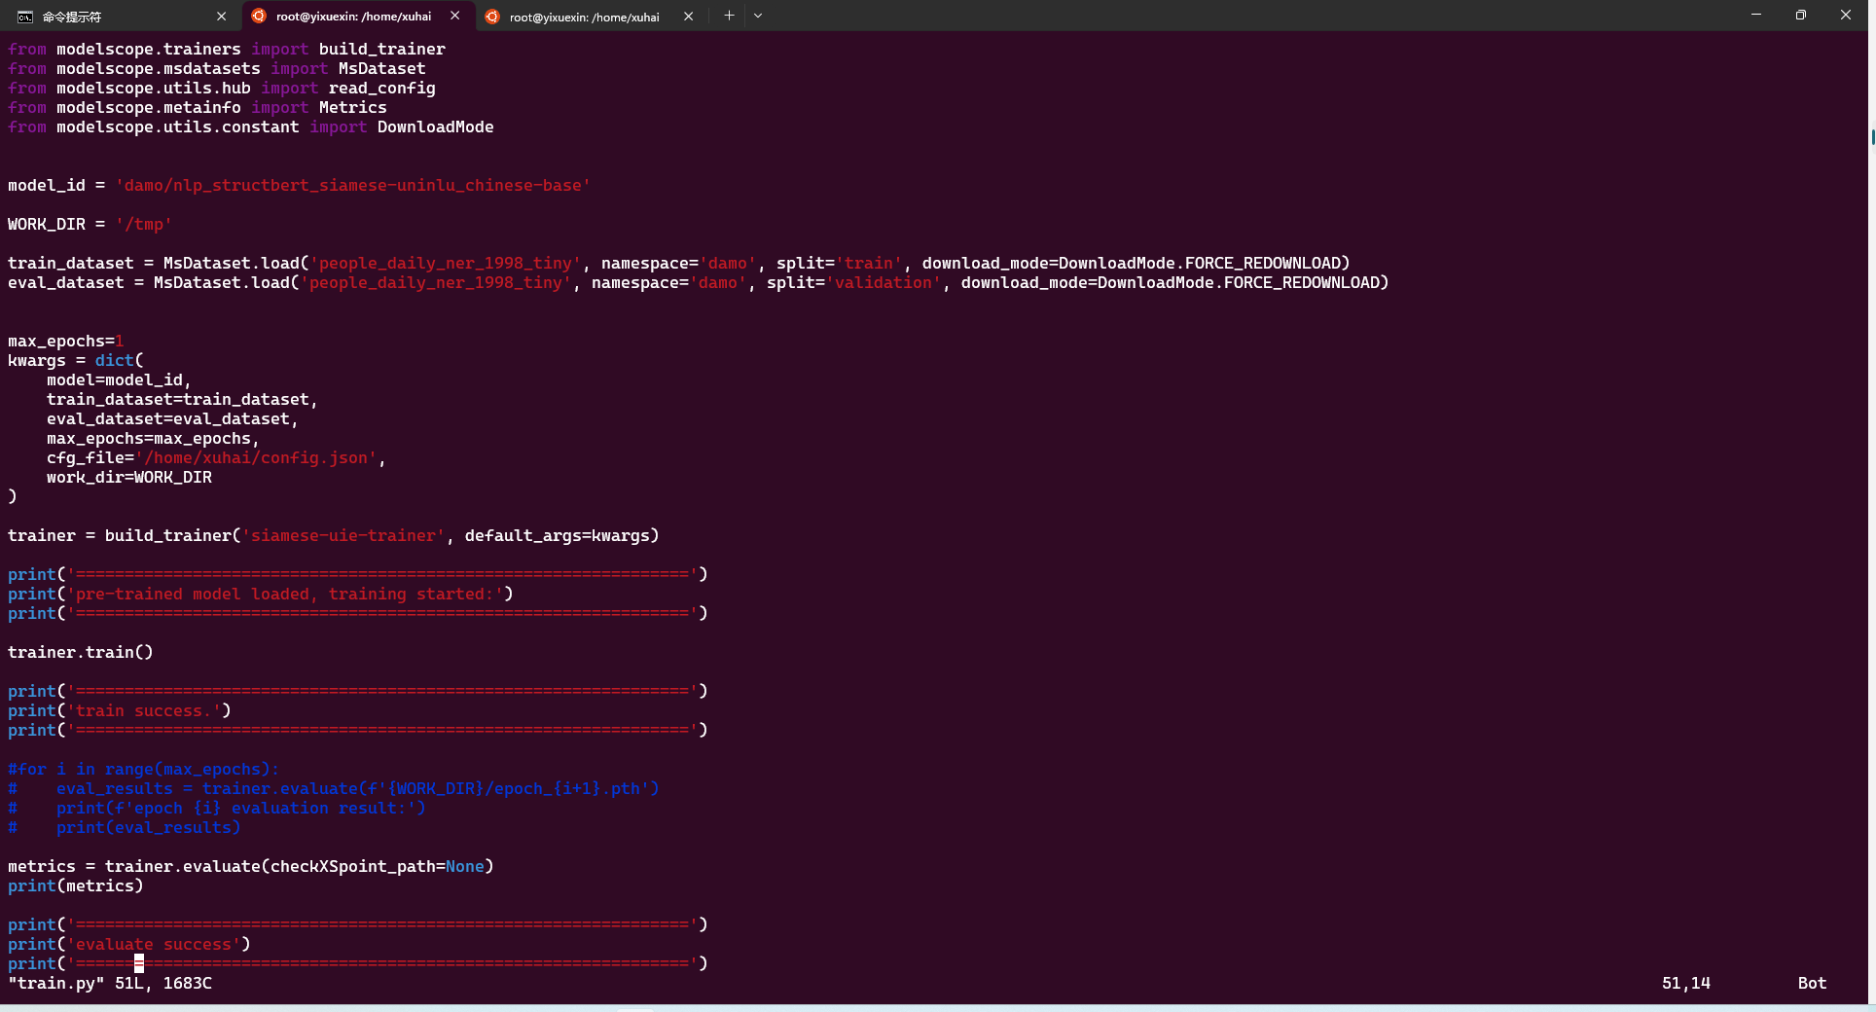Screen dimensions: 1876x1012
Task: Click the 'eval_dataset=eval_dataset,' argument
Action: (173, 418)
